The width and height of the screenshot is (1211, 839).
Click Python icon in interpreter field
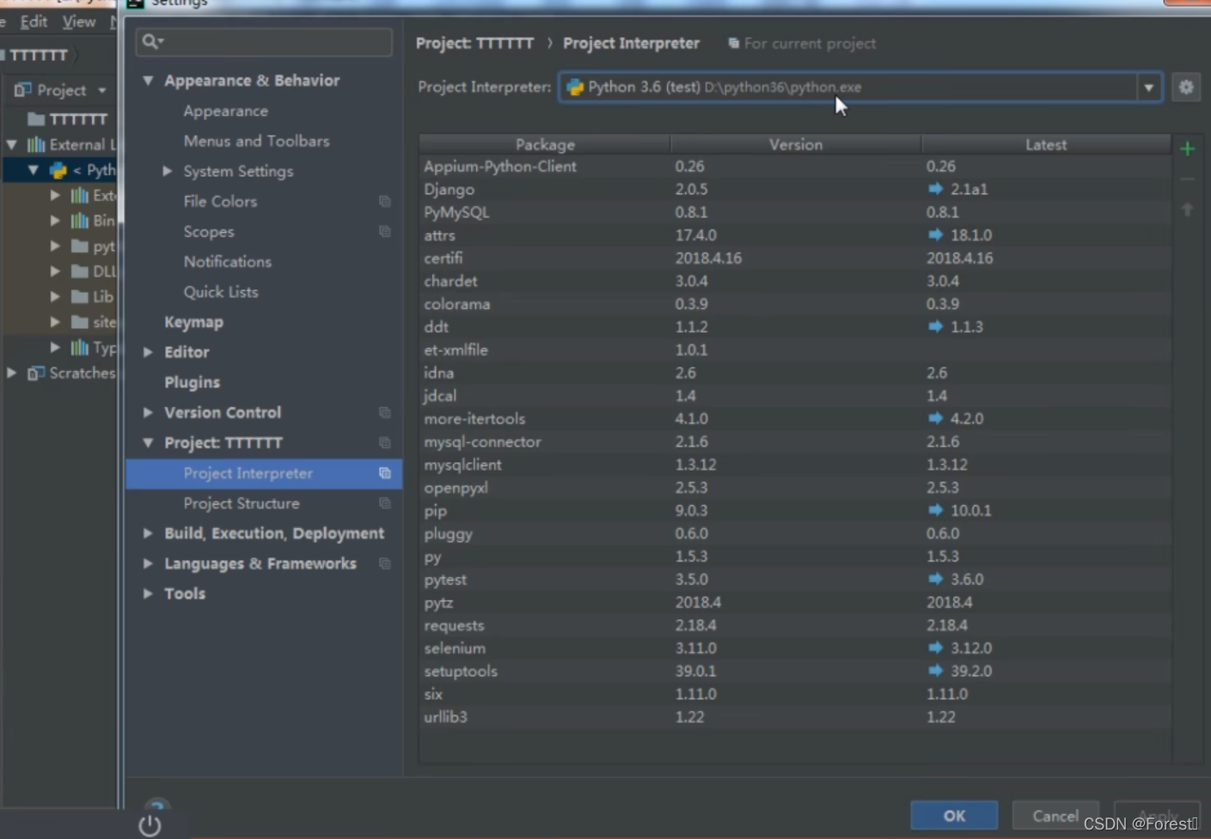point(575,87)
